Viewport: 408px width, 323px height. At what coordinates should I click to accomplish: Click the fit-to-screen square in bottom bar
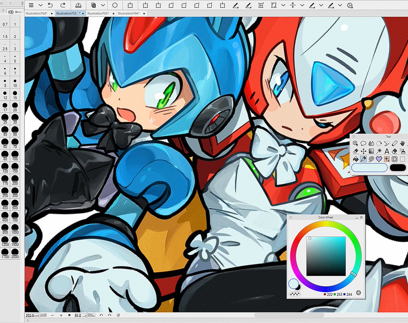tap(69, 315)
